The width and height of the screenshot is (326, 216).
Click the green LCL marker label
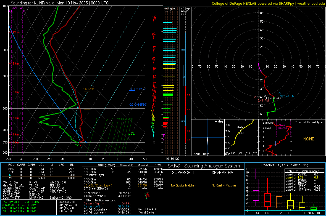click(132, 133)
